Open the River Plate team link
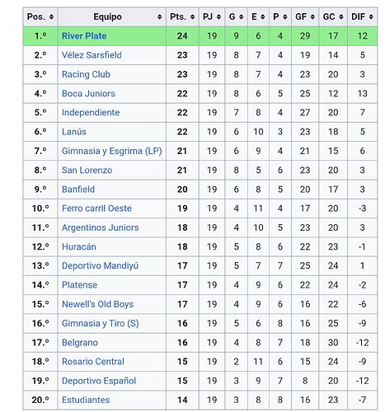 [84, 36]
